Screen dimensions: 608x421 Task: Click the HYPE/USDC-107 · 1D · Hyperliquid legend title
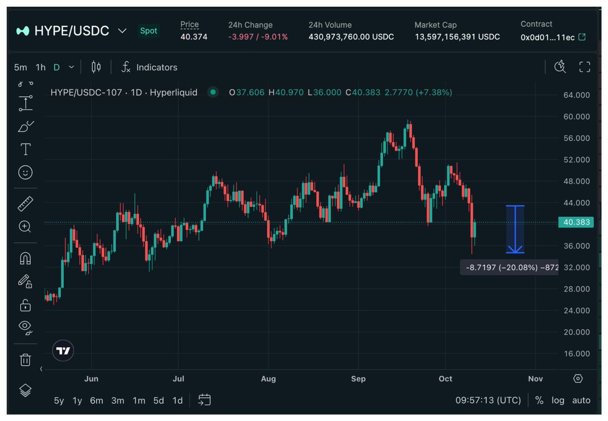124,92
